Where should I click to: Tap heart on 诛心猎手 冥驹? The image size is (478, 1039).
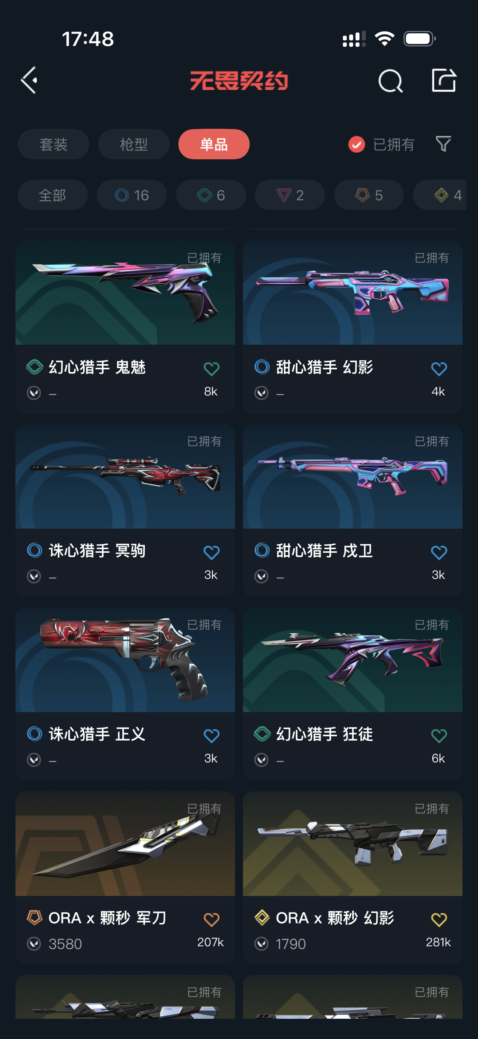[x=212, y=552]
